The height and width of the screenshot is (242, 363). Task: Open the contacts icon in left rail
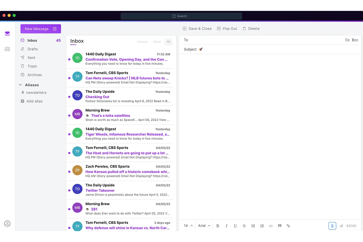(8, 49)
